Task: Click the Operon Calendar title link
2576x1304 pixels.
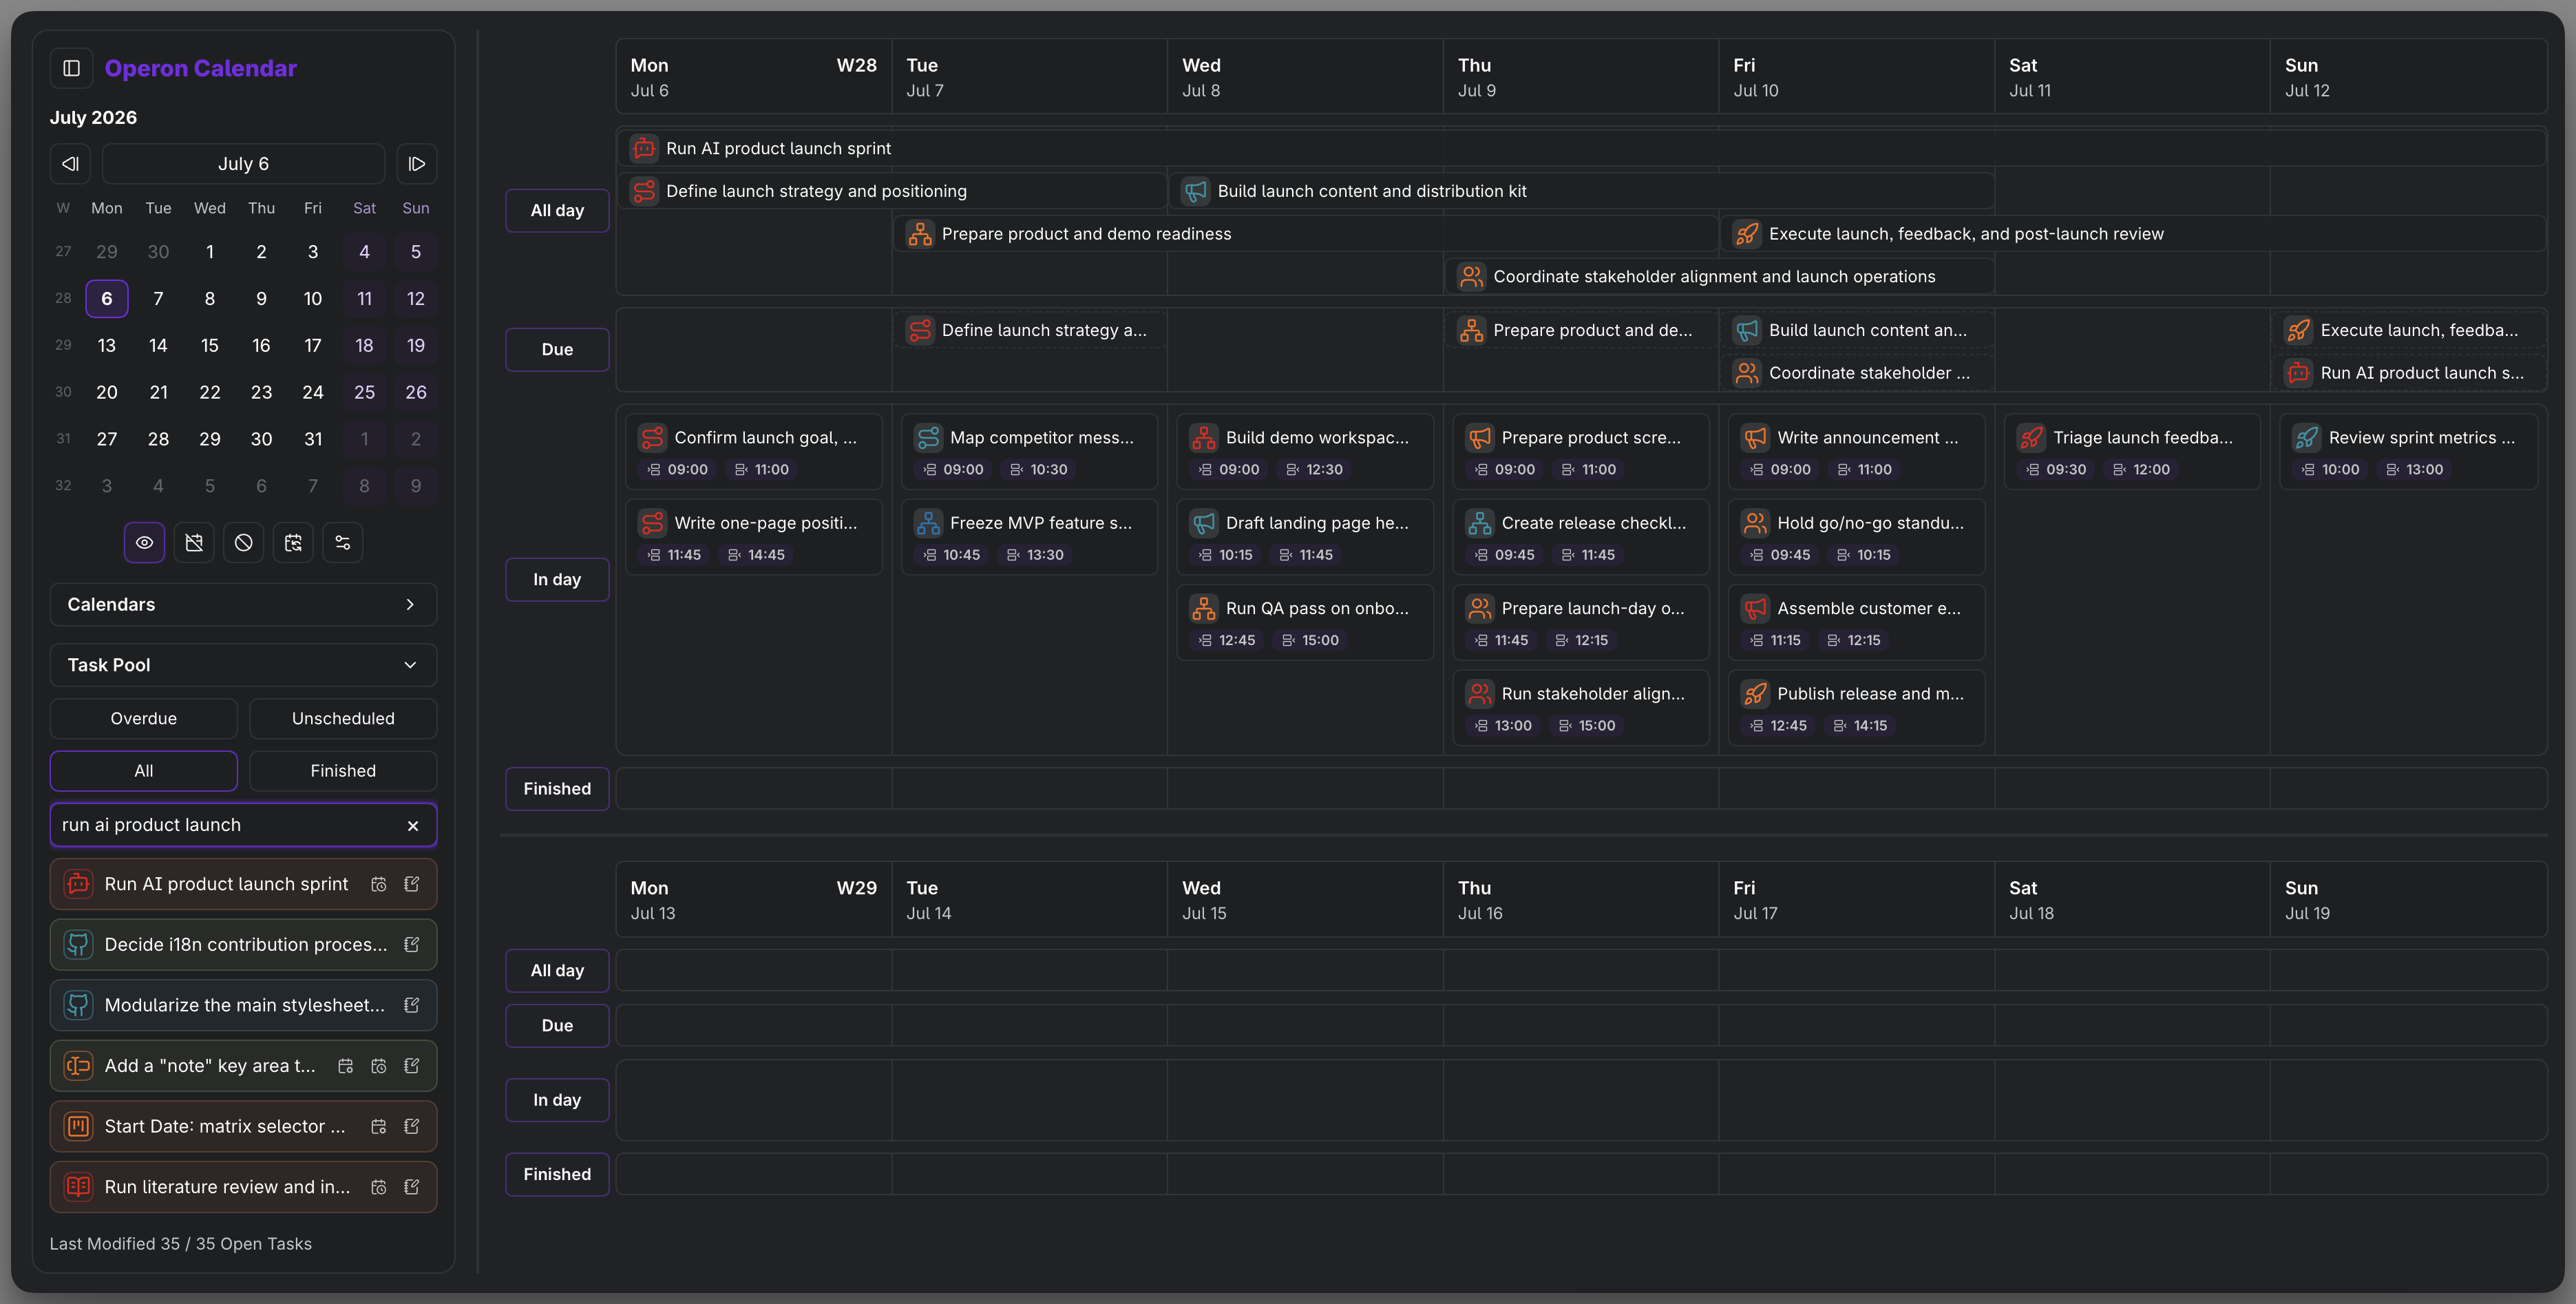Action: pos(200,68)
